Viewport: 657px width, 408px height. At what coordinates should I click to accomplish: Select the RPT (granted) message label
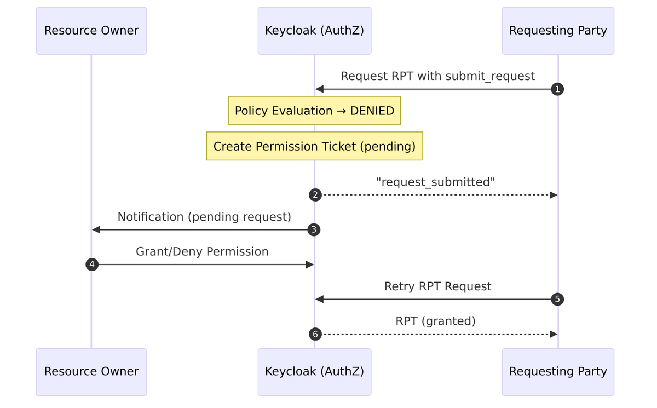pyautogui.click(x=435, y=321)
